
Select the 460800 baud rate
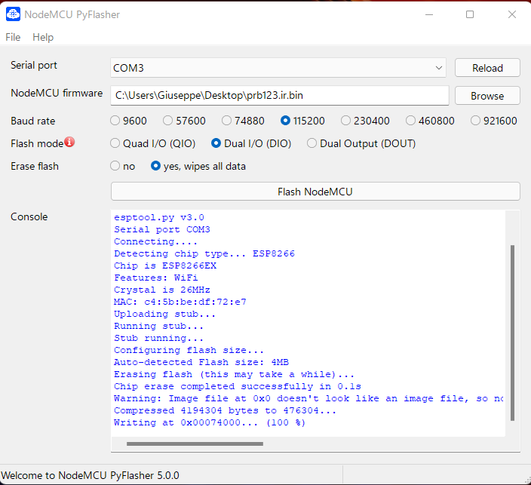click(430, 121)
